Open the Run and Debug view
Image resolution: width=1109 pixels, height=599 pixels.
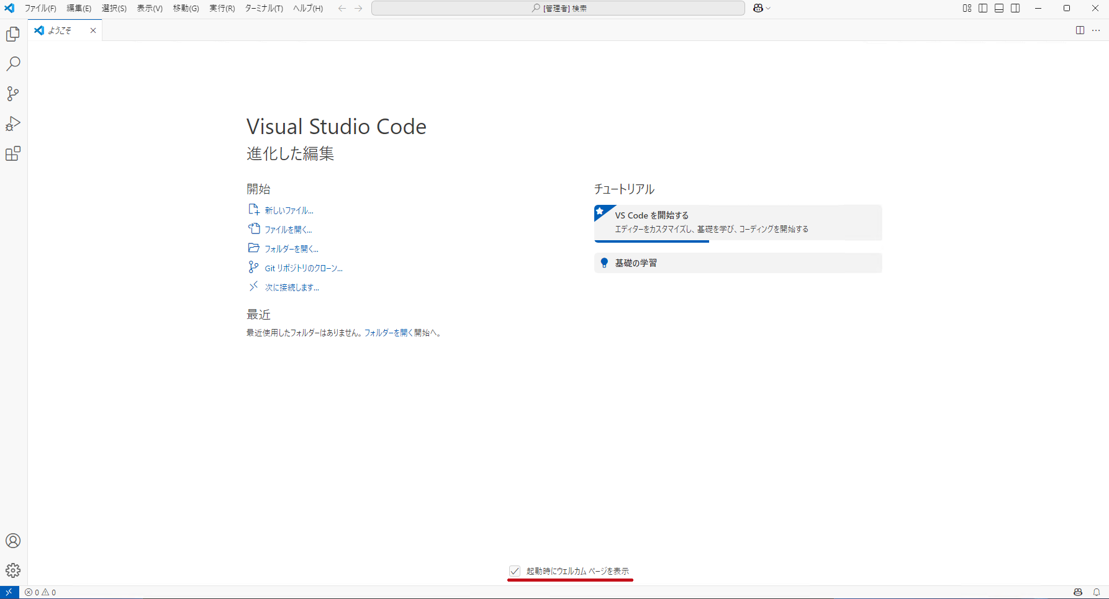(x=13, y=124)
